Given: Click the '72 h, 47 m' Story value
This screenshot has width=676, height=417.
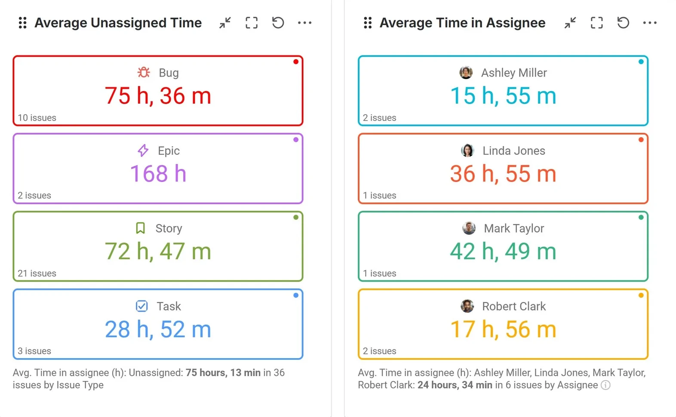Looking at the screenshot, I should tap(158, 251).
